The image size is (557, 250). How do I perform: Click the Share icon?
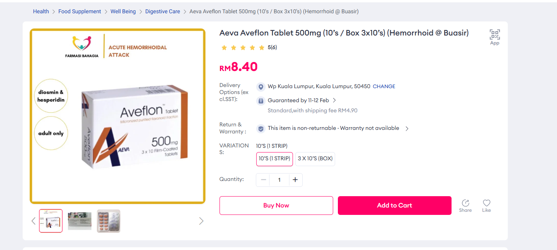tap(465, 203)
